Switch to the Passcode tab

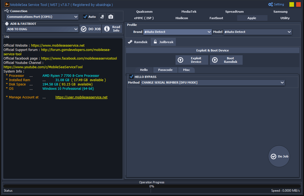(x=165, y=70)
